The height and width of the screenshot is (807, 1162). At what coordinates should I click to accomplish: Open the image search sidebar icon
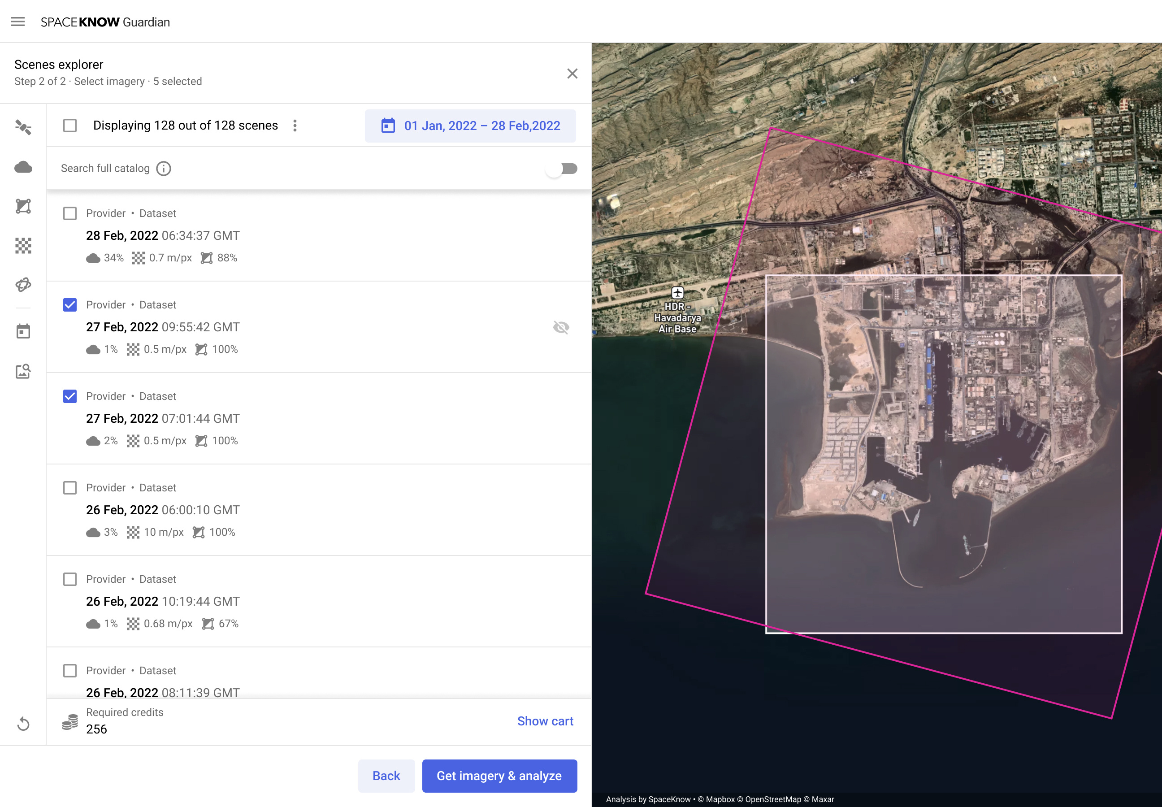(x=23, y=371)
